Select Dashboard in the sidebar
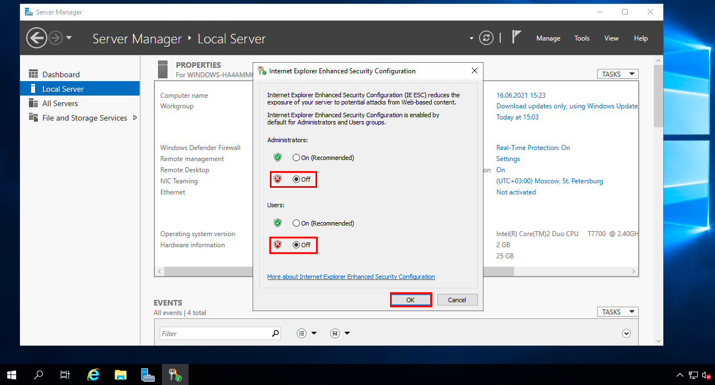Image resolution: width=715 pixels, height=385 pixels. coord(80,74)
